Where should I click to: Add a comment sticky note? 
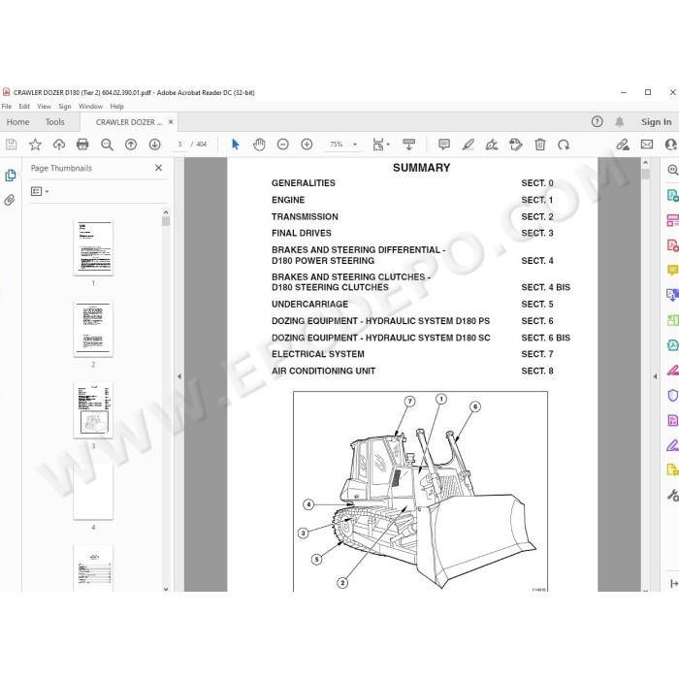(444, 145)
